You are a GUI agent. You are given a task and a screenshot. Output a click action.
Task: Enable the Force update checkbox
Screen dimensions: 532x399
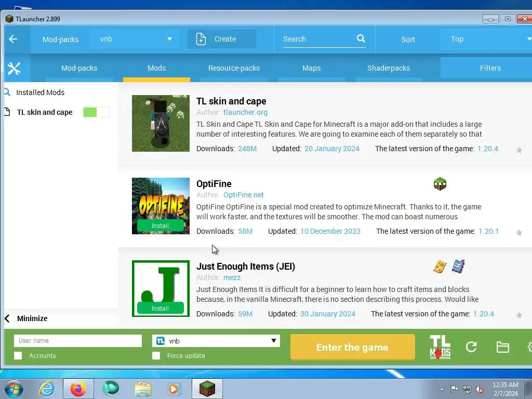[x=156, y=355]
